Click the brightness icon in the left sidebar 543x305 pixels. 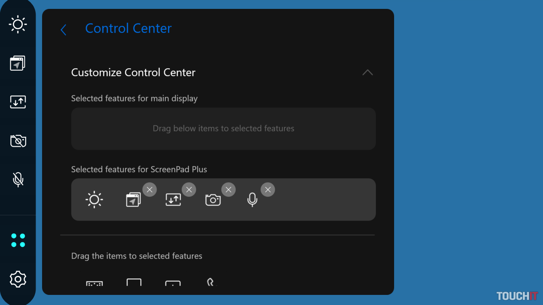click(x=18, y=25)
